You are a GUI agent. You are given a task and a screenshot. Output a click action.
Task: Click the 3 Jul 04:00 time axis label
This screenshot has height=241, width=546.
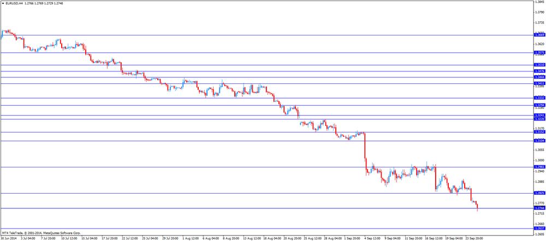coord(28,239)
